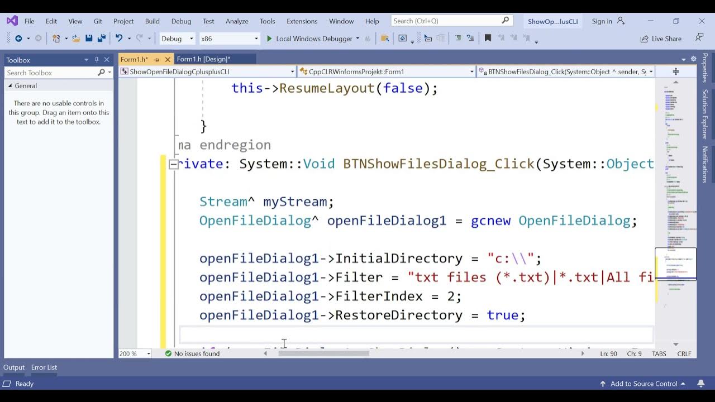
Task: Click the word myStream in the code
Action: point(294,202)
